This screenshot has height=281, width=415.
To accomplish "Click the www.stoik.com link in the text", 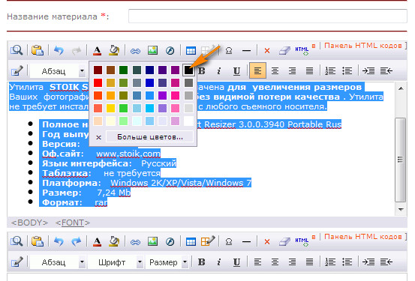I will pos(128,154).
